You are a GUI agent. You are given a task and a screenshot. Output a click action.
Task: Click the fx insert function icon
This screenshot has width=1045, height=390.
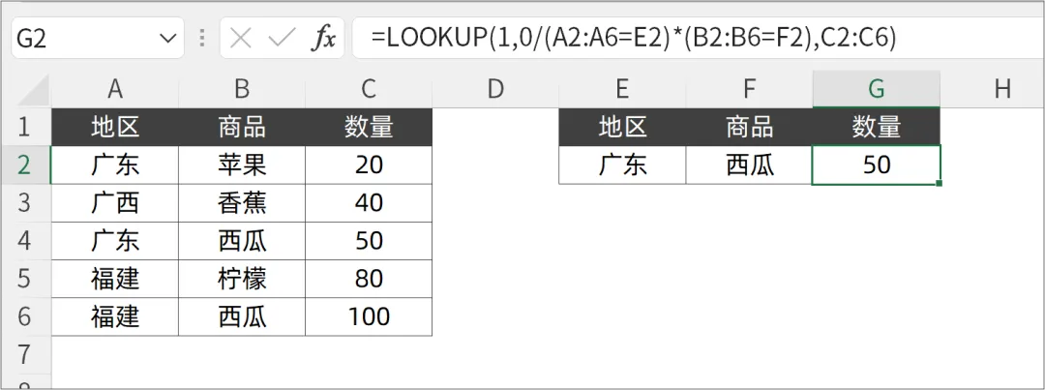click(x=323, y=39)
